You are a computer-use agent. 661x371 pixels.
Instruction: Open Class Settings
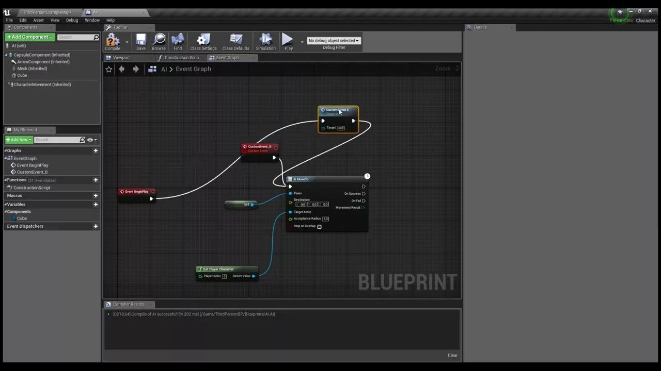[203, 42]
